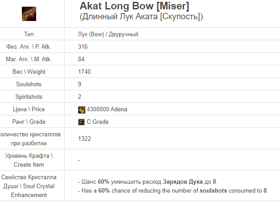Click the Akat Long Bow item icon
Viewport: 280px width, 202px height.
pos(29,13)
